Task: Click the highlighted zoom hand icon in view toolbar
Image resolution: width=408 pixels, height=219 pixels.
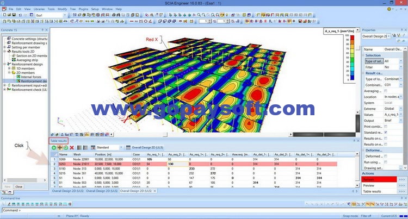Action: click(x=222, y=15)
